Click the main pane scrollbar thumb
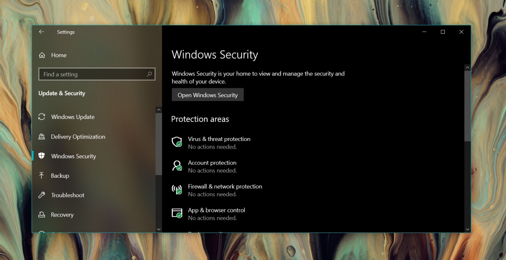The width and height of the screenshot is (506, 260). (x=467, y=106)
